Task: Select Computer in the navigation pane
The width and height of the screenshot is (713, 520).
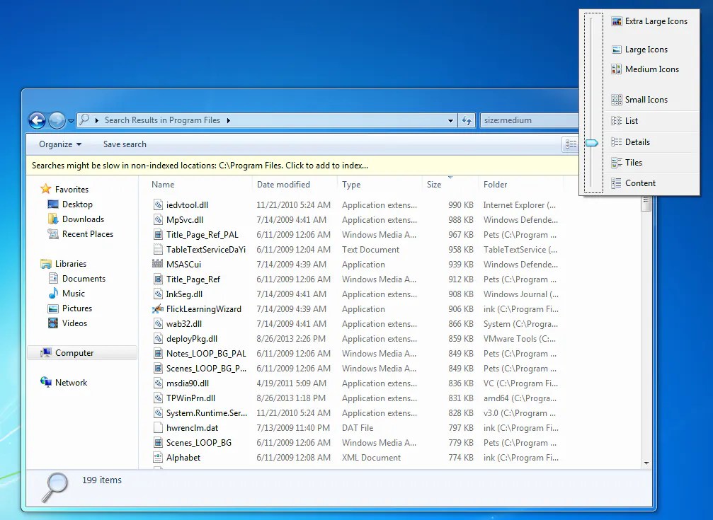Action: coord(74,352)
